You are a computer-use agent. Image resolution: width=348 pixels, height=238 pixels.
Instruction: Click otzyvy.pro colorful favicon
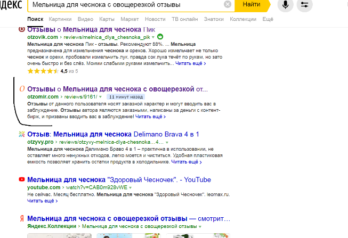[x=21, y=134]
